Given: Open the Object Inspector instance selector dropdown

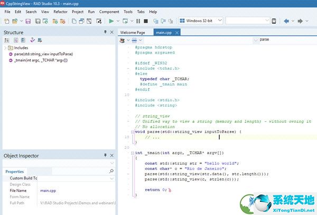Looking at the screenshot, I should 112,163.
